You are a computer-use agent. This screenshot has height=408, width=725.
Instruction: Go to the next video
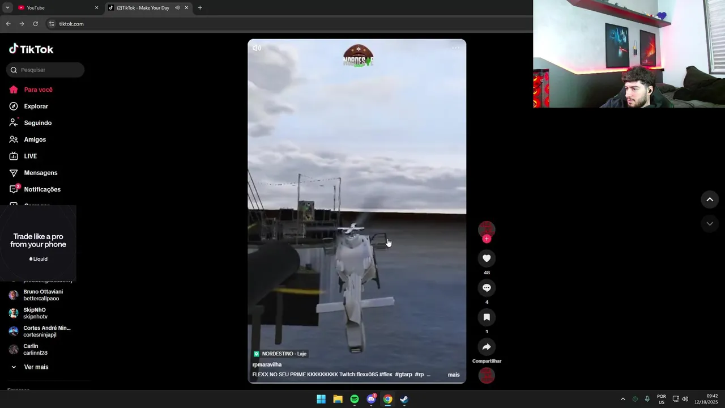710,224
